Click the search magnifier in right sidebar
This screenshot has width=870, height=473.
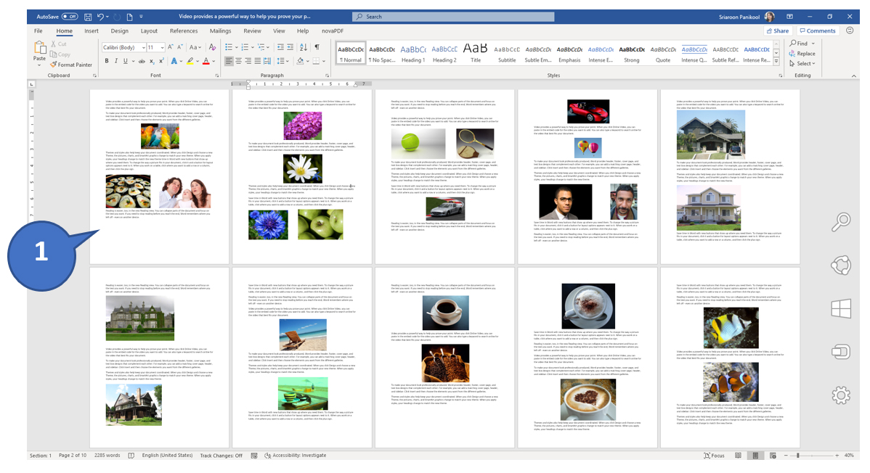pos(841,222)
